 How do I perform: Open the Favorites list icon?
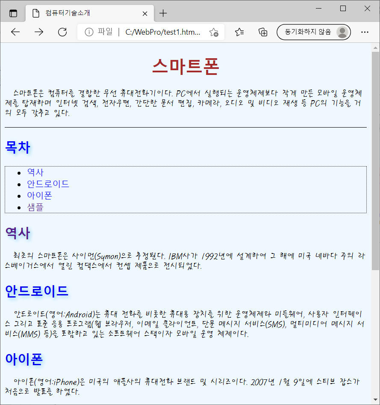(239, 32)
